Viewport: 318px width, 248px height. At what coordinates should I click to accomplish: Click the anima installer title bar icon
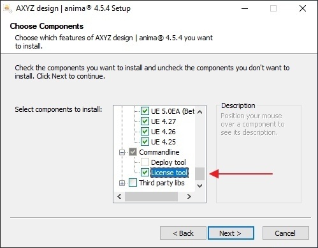click(8, 9)
